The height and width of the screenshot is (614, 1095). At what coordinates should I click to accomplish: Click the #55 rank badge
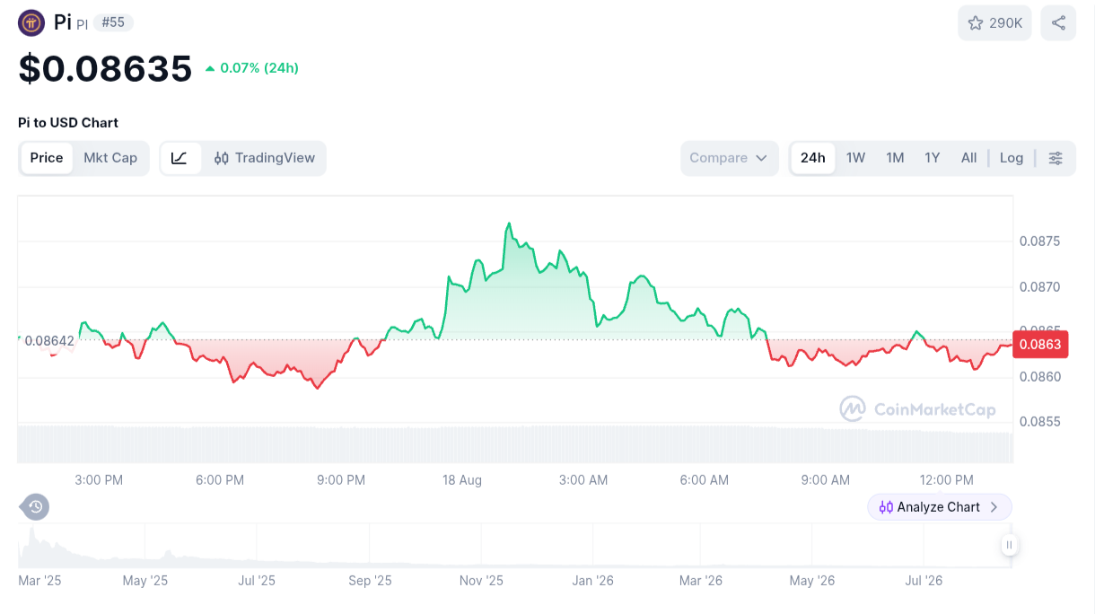pyautogui.click(x=113, y=22)
